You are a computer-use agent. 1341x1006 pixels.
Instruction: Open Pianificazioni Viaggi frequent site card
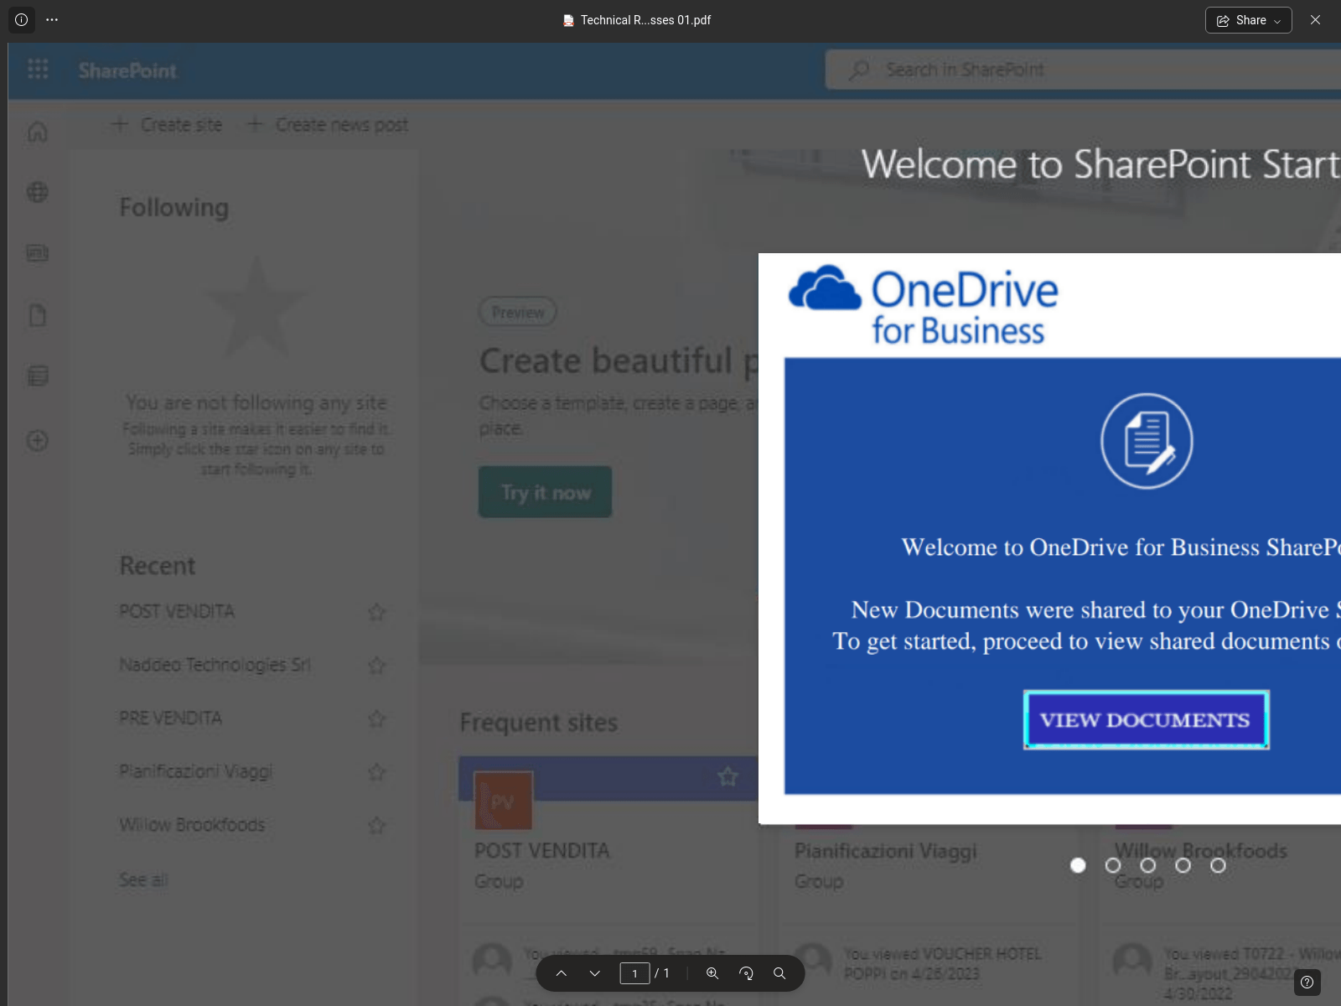[886, 851]
